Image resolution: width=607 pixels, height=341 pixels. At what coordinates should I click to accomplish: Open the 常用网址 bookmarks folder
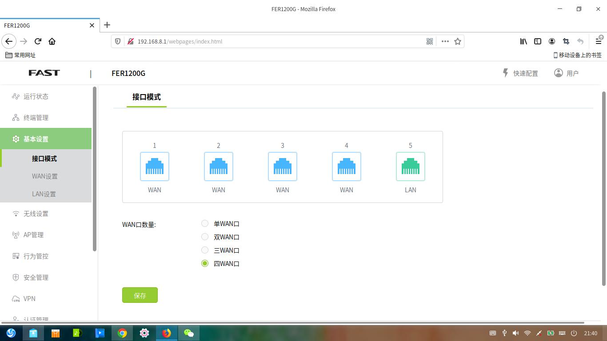(x=20, y=55)
